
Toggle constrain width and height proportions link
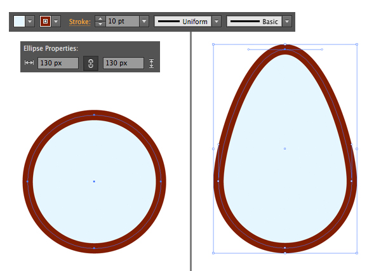91,63
